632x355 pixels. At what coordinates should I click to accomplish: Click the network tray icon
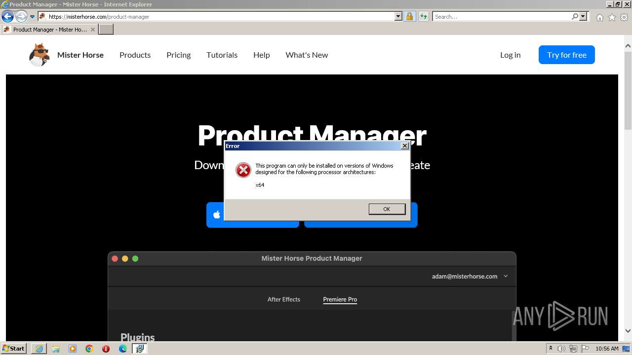(x=573, y=349)
